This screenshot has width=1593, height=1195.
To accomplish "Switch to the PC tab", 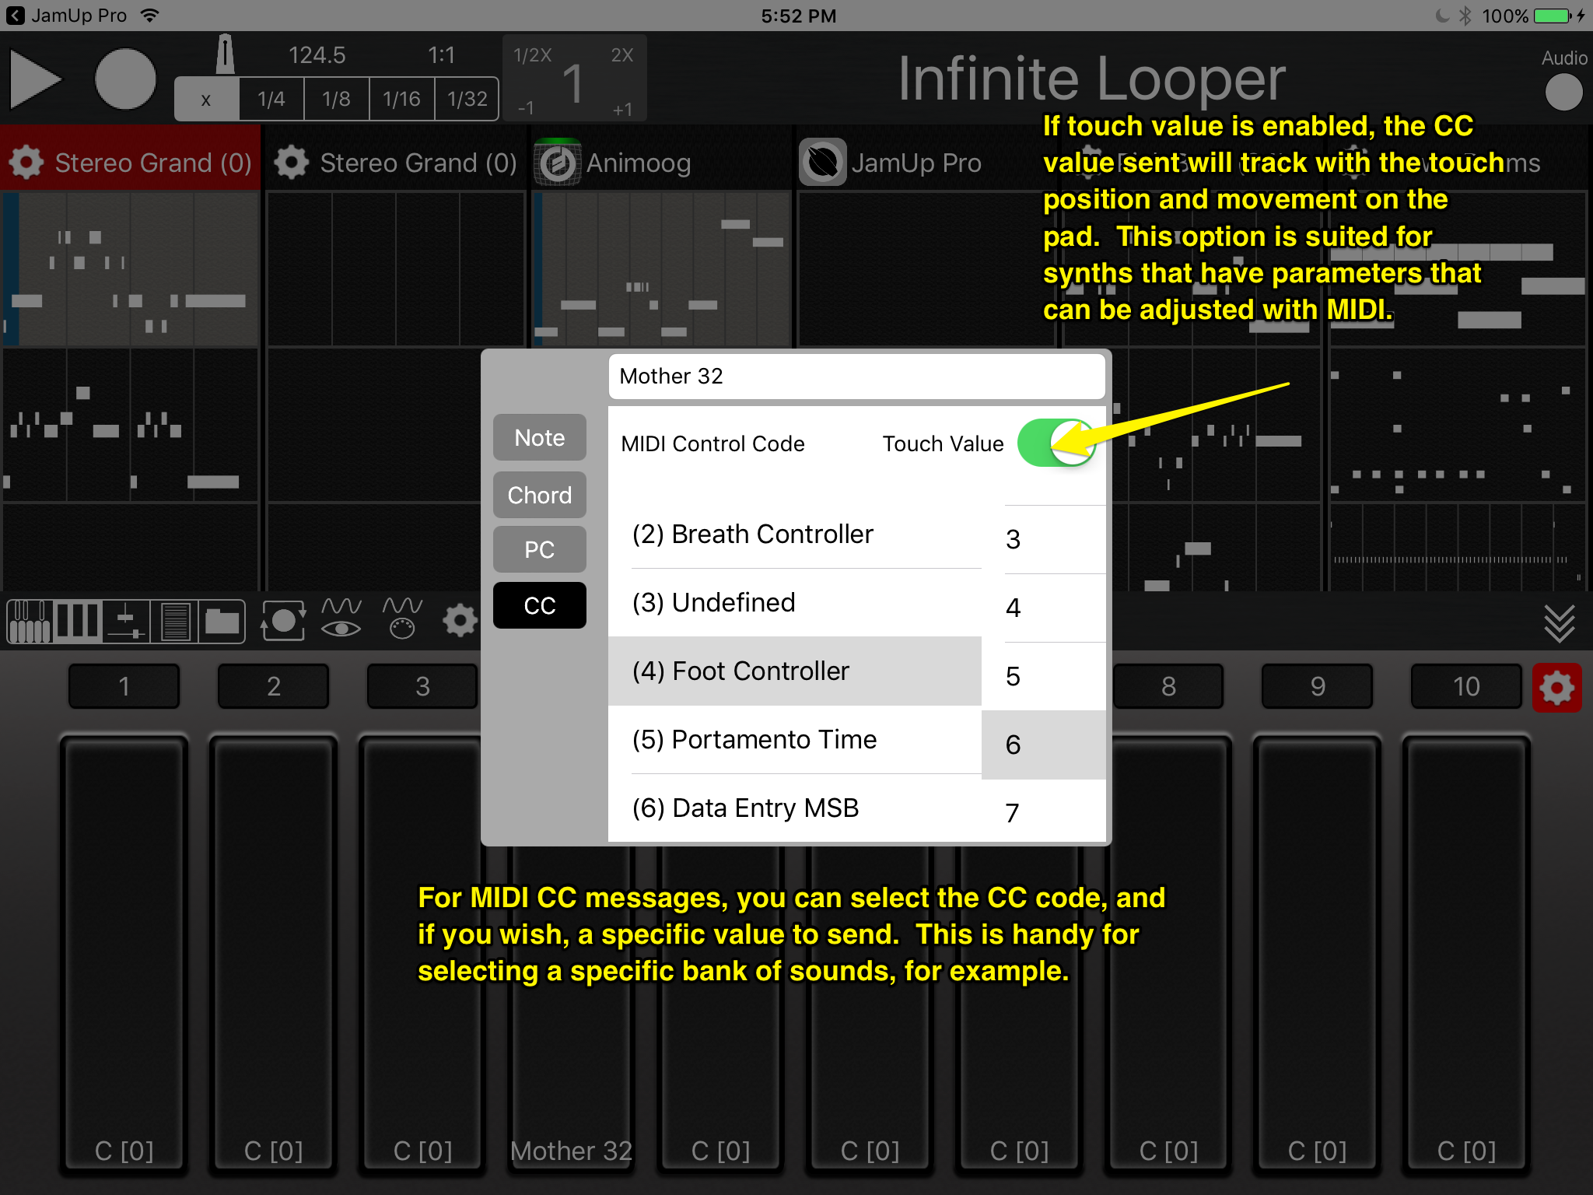I will 540,549.
